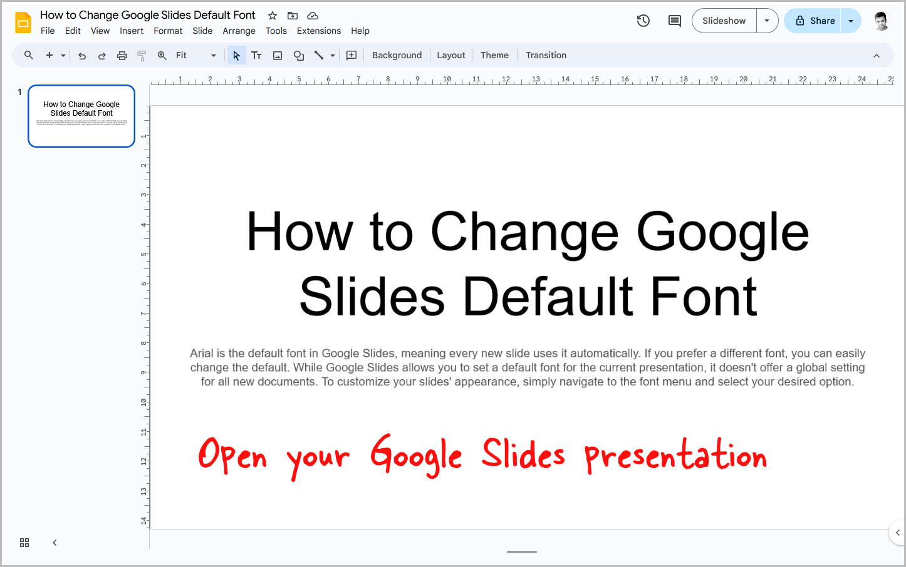Image resolution: width=906 pixels, height=567 pixels.
Task: Click the Layout button
Action: [x=451, y=55]
